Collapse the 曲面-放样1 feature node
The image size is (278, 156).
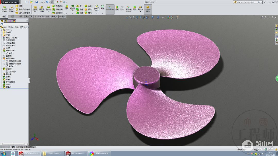pyautogui.click(x=2, y=58)
